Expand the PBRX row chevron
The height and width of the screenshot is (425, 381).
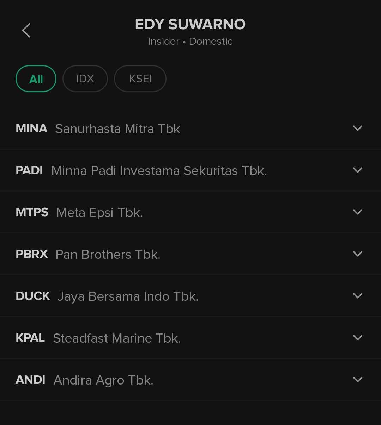(x=357, y=254)
